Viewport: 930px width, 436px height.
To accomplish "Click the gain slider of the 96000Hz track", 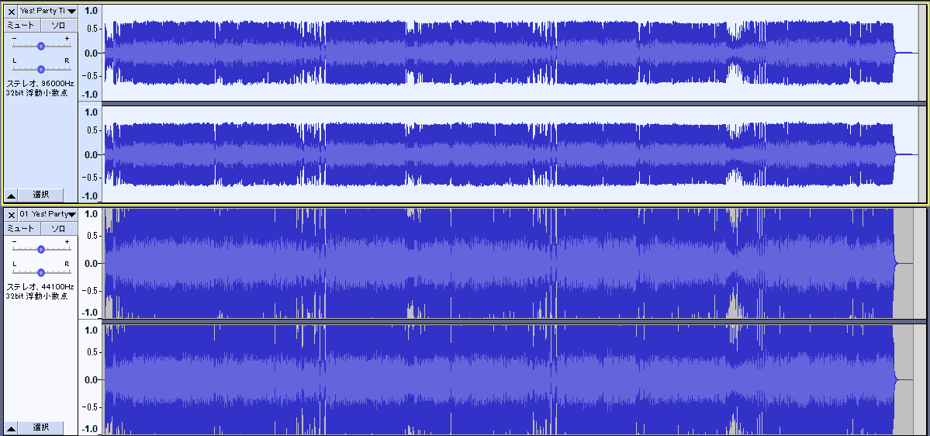I will 41,46.
